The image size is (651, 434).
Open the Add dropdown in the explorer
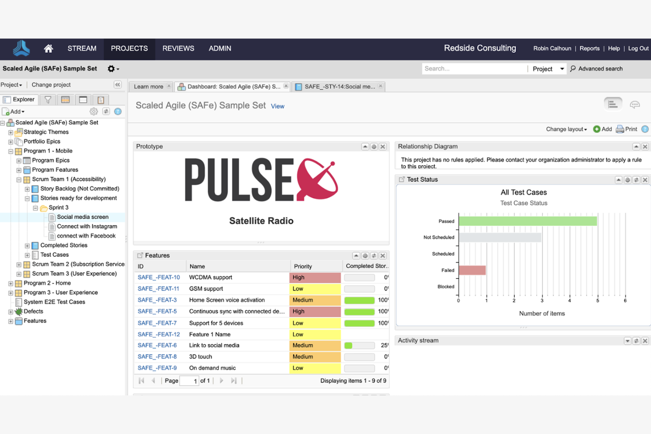14,112
